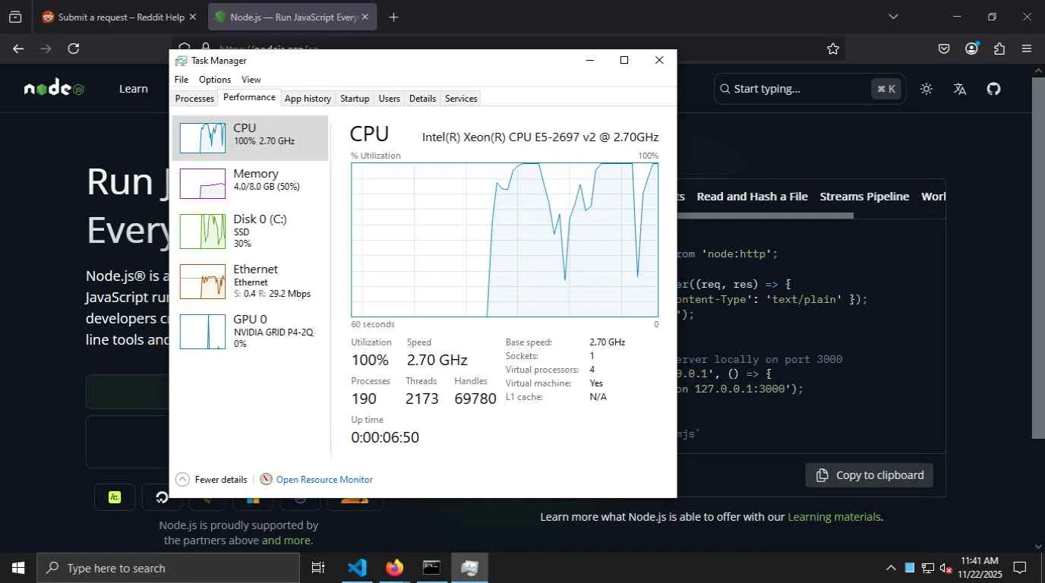Open the list all tabs dropdown
Image resolution: width=1045 pixels, height=583 pixels.
point(893,17)
